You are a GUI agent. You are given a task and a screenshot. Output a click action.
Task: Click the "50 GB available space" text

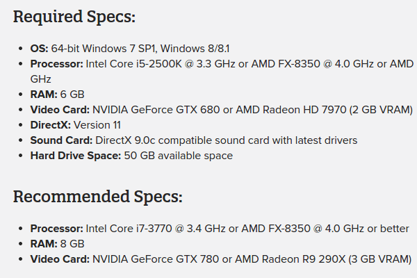[179, 156]
